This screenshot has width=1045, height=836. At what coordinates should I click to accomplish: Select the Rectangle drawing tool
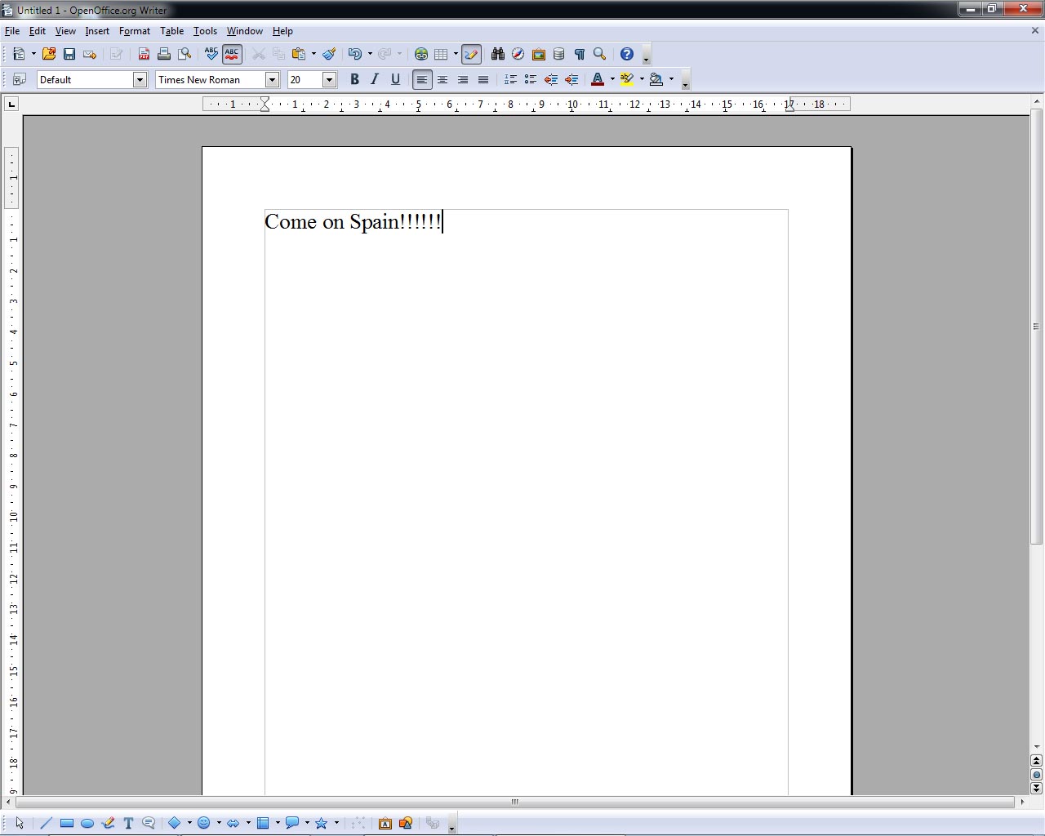pyautogui.click(x=67, y=823)
